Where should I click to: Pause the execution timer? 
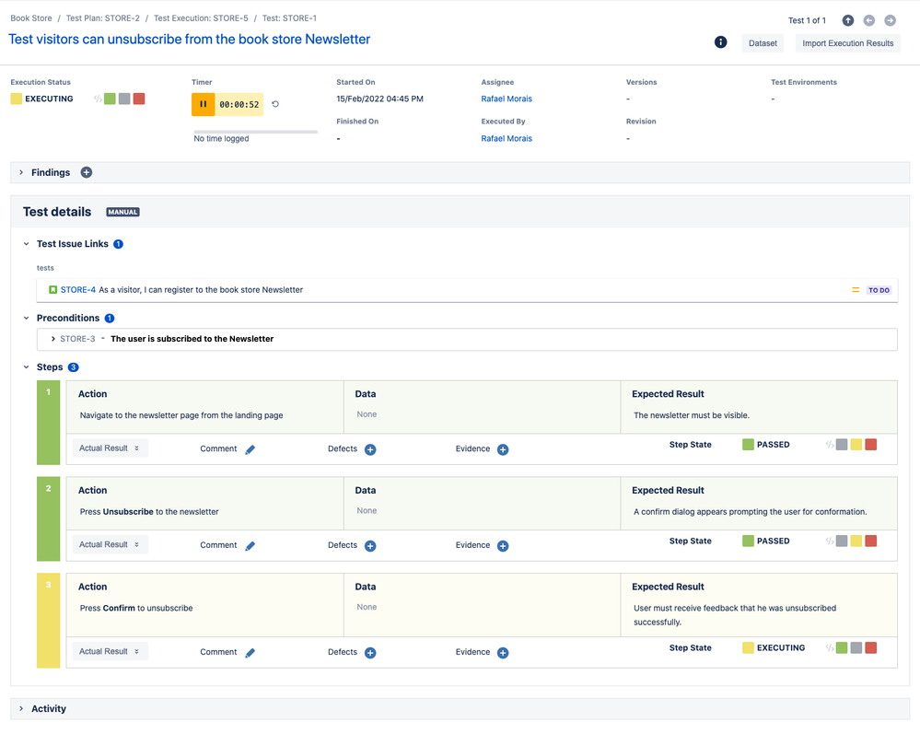tap(203, 104)
